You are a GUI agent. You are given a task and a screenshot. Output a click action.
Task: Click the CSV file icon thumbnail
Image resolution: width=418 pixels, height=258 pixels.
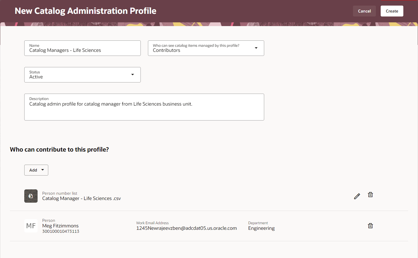31,196
